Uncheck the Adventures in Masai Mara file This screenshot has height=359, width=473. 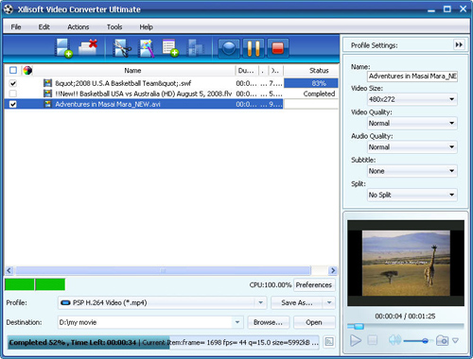click(13, 104)
